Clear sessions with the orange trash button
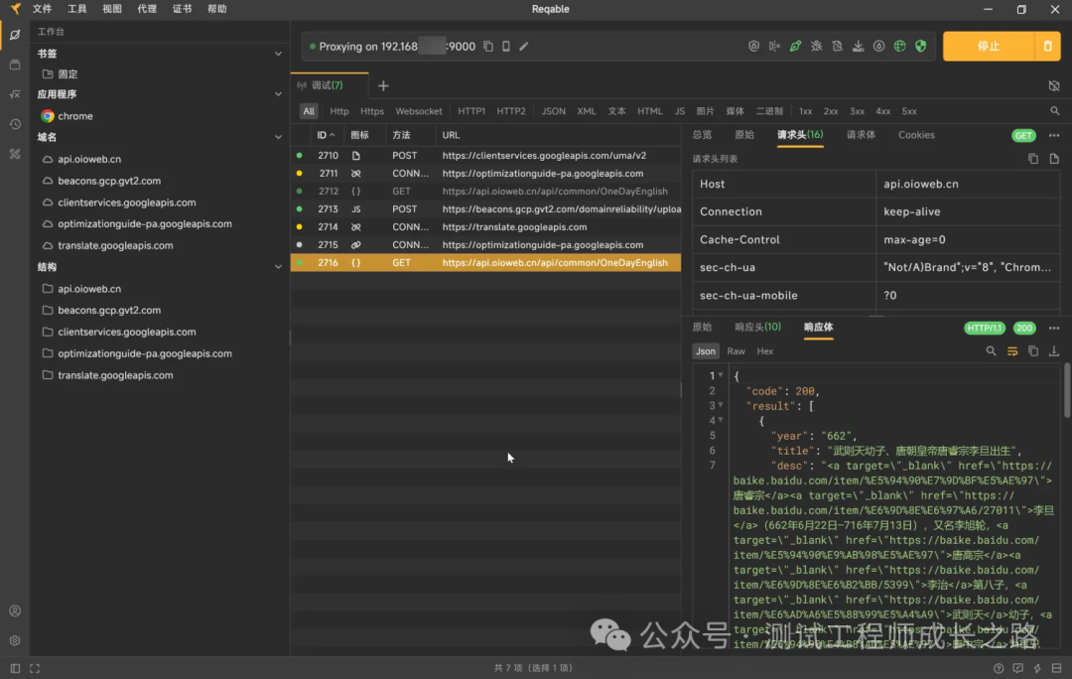 click(1047, 47)
